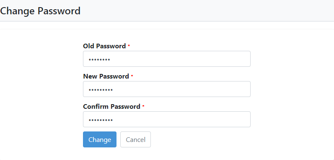Focus the New Password input field
This screenshot has height=160, width=334.
click(167, 89)
